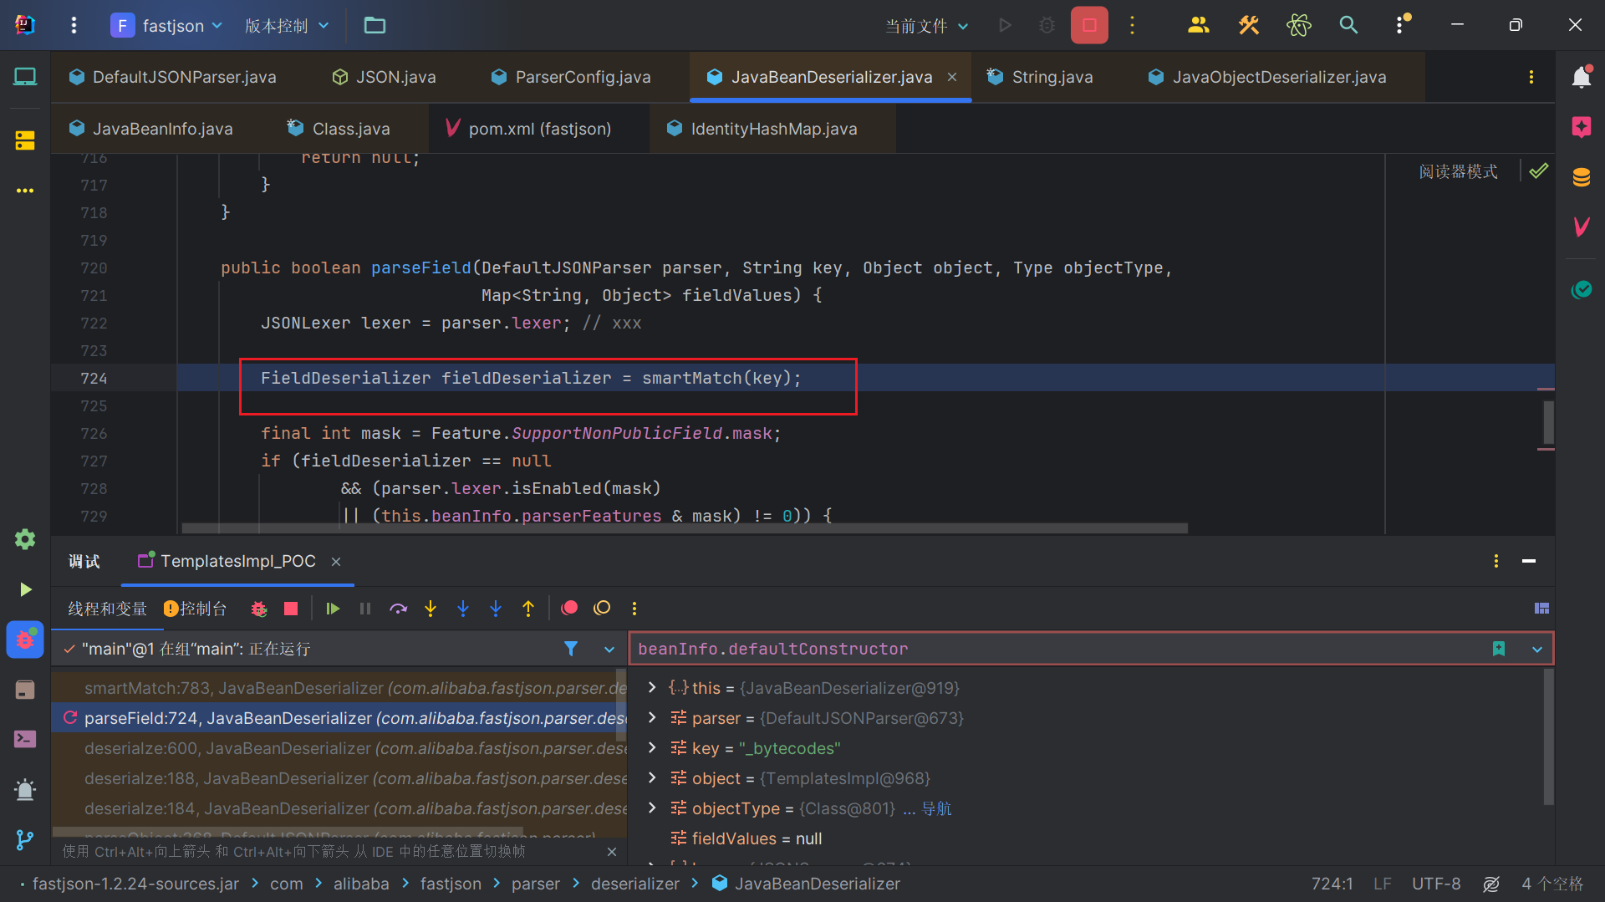The height and width of the screenshot is (902, 1605).
Task: Click View Breakpoints red circle icon
Action: pos(569,609)
